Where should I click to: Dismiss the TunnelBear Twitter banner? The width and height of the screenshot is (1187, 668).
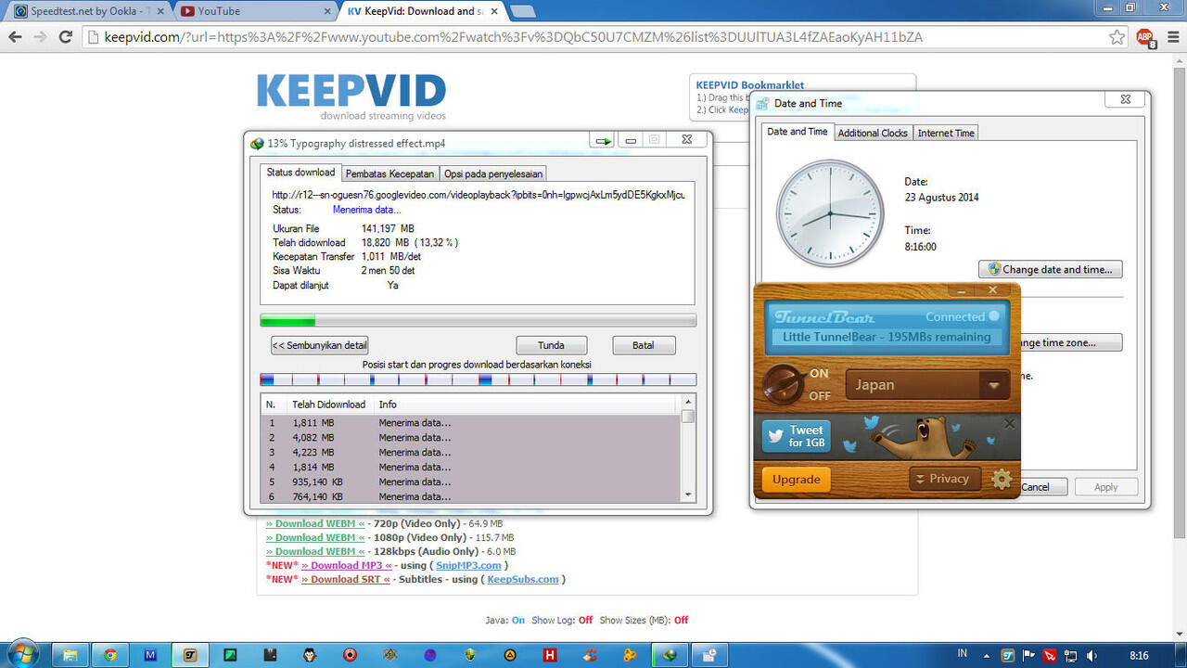1010,424
